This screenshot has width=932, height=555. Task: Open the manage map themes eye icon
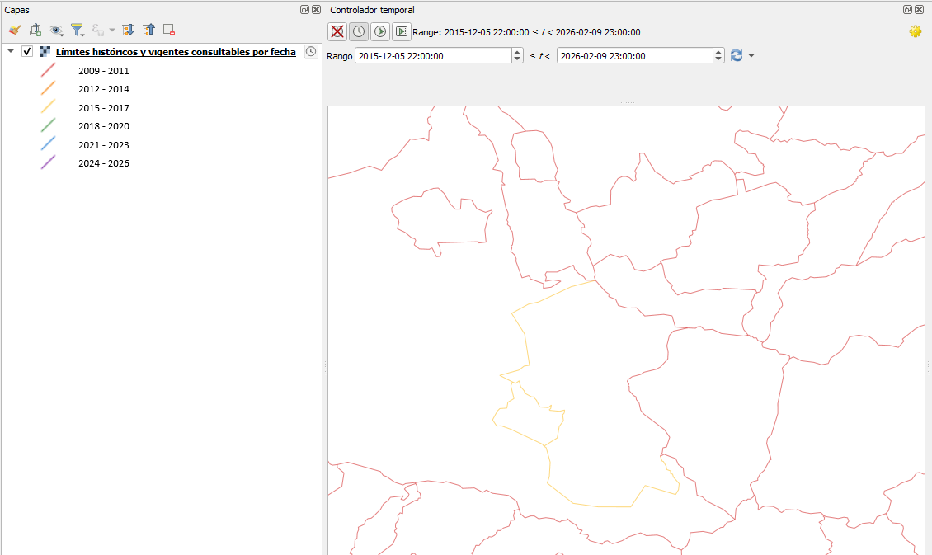pos(56,30)
